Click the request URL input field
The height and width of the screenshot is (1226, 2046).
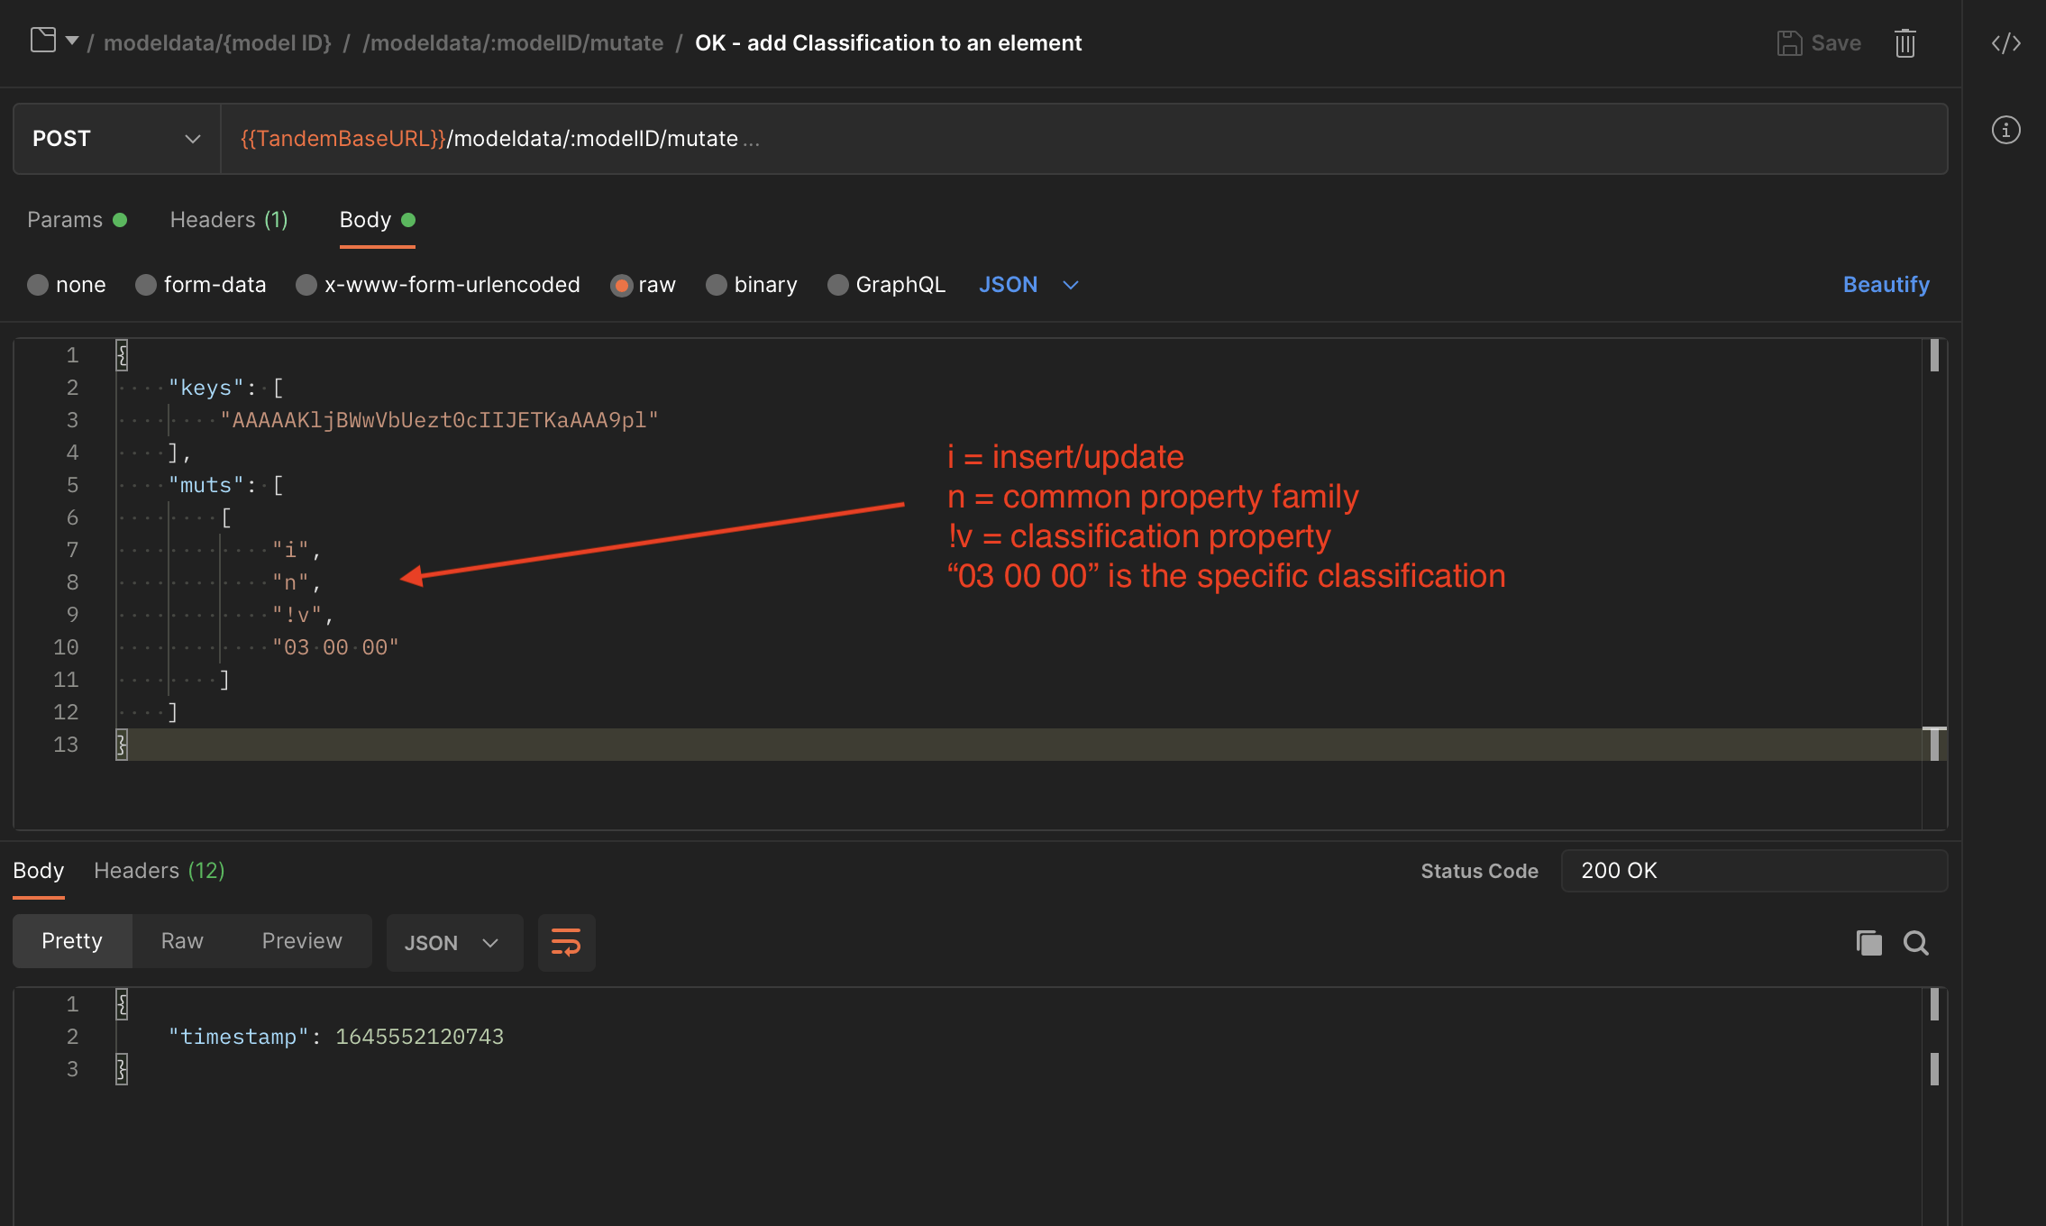[x=1083, y=139]
